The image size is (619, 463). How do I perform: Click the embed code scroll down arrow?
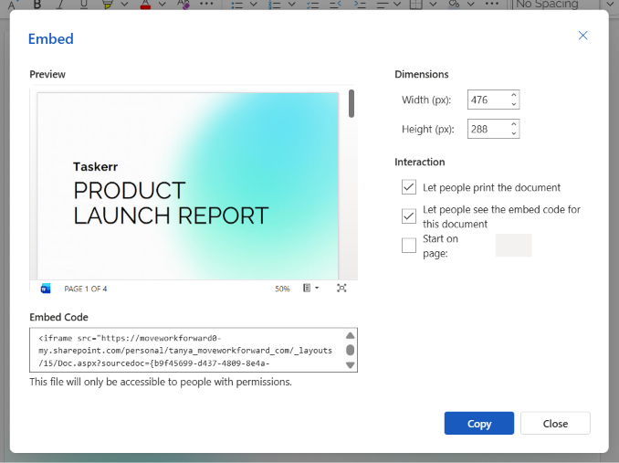pos(351,365)
